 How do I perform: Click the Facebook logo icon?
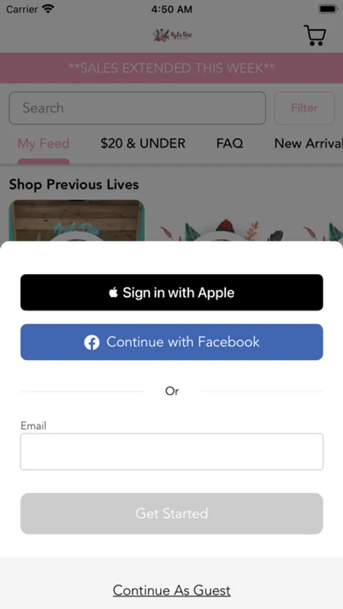point(92,342)
